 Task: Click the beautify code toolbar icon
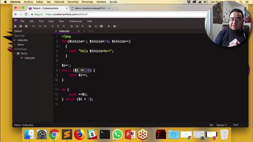[83, 26]
